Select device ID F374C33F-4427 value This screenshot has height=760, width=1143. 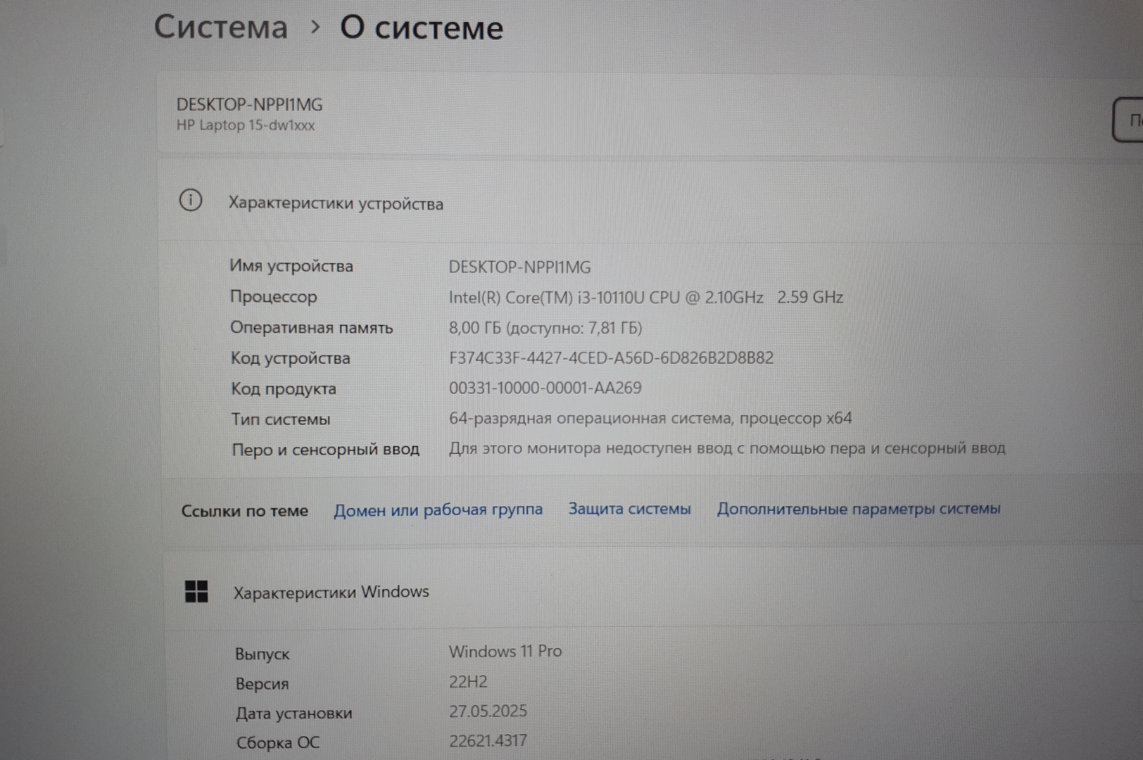[x=611, y=357]
